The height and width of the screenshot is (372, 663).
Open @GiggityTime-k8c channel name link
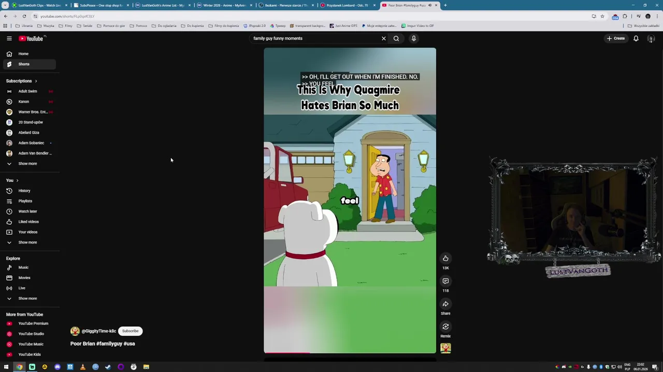coord(99,331)
